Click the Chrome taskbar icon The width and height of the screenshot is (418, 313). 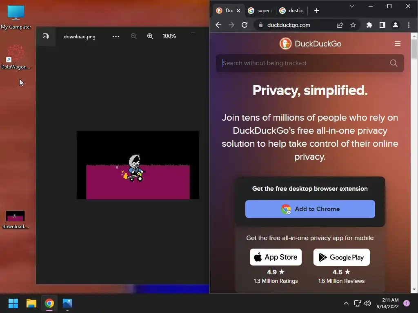(x=49, y=303)
